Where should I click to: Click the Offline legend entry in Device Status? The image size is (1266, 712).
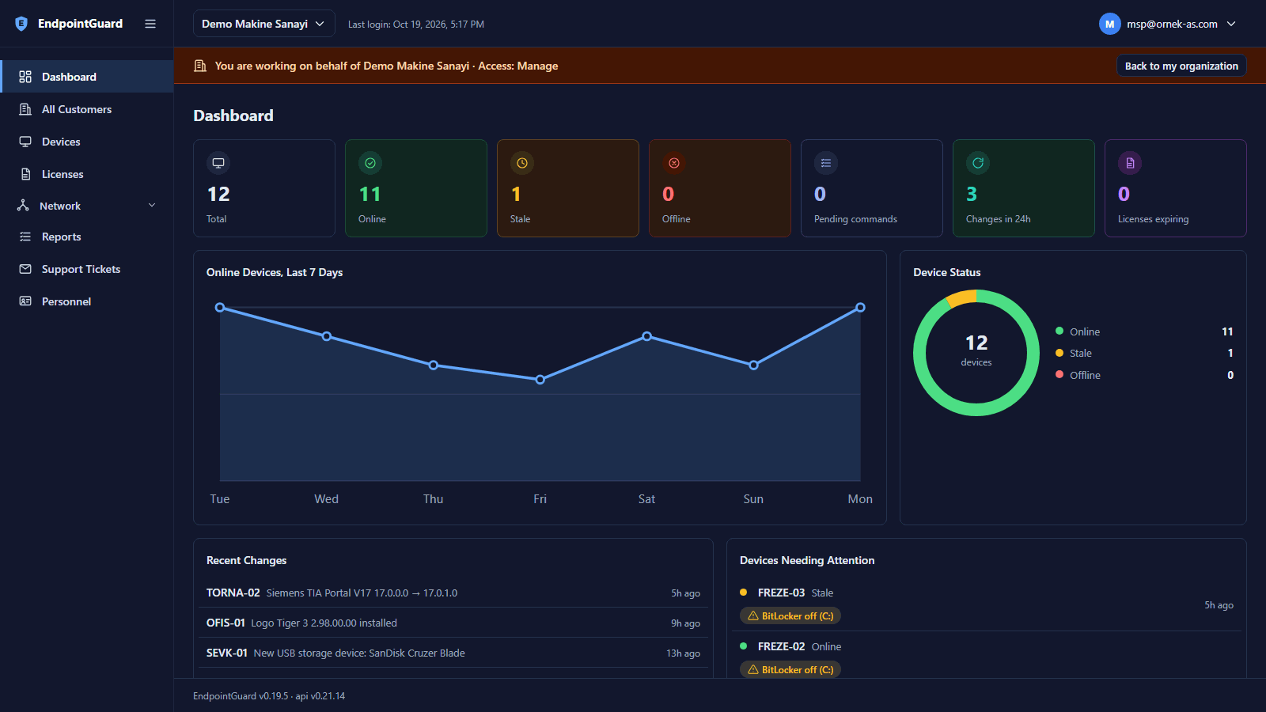(x=1144, y=375)
